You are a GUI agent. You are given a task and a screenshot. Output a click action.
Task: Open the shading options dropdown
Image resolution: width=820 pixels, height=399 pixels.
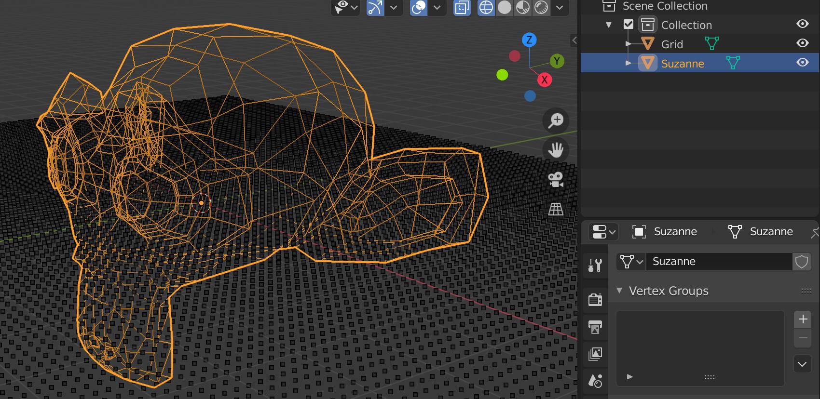click(560, 7)
